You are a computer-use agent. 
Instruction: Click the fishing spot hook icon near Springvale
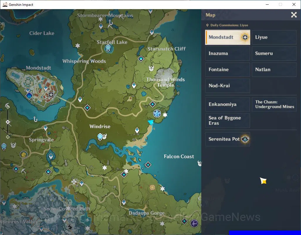click(35, 119)
